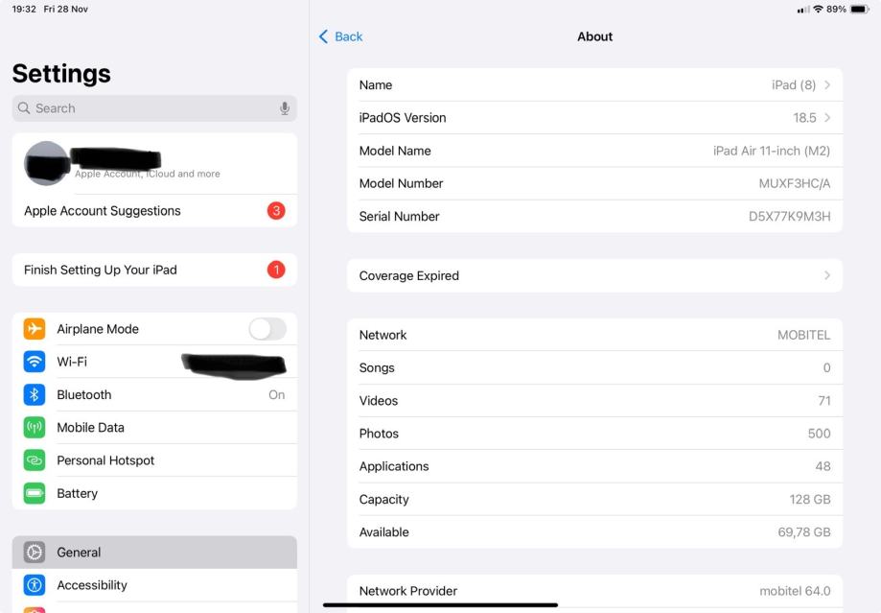Go Back to the previous page

tap(341, 36)
